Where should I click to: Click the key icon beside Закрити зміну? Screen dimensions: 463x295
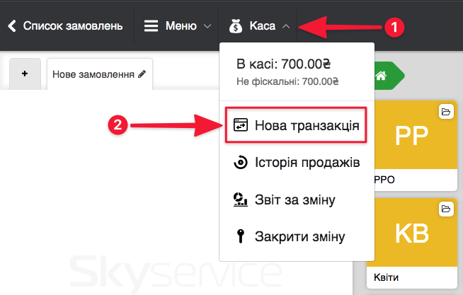pos(241,236)
